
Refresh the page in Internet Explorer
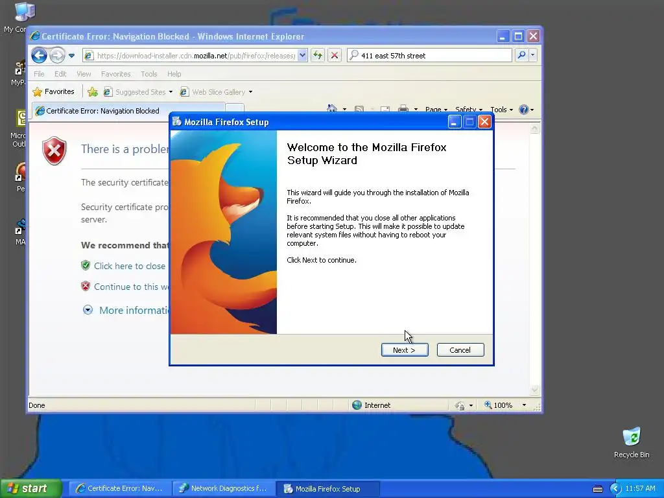tap(318, 55)
